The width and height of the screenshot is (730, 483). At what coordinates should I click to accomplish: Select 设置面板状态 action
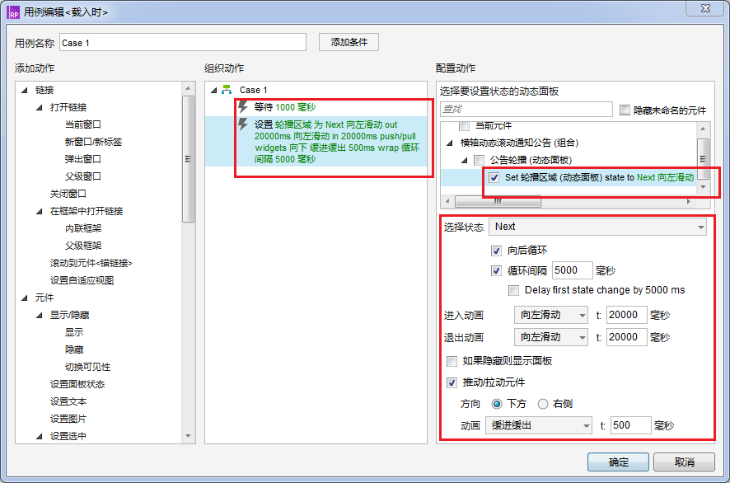[77, 384]
